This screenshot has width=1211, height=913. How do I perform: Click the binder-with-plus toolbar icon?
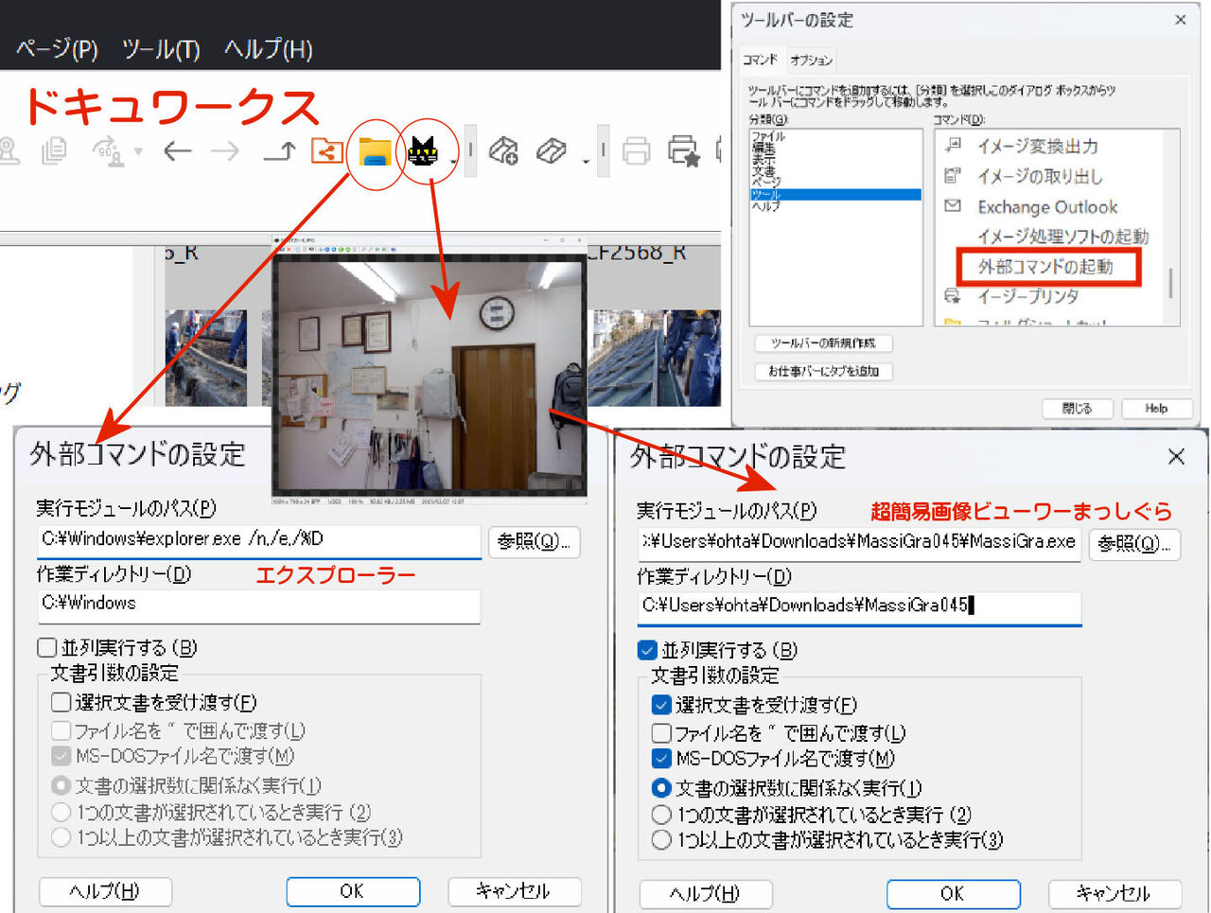[x=503, y=150]
